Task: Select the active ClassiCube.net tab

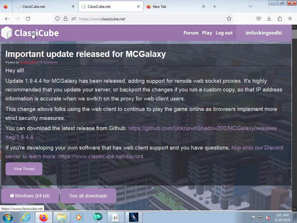Action: point(111,7)
